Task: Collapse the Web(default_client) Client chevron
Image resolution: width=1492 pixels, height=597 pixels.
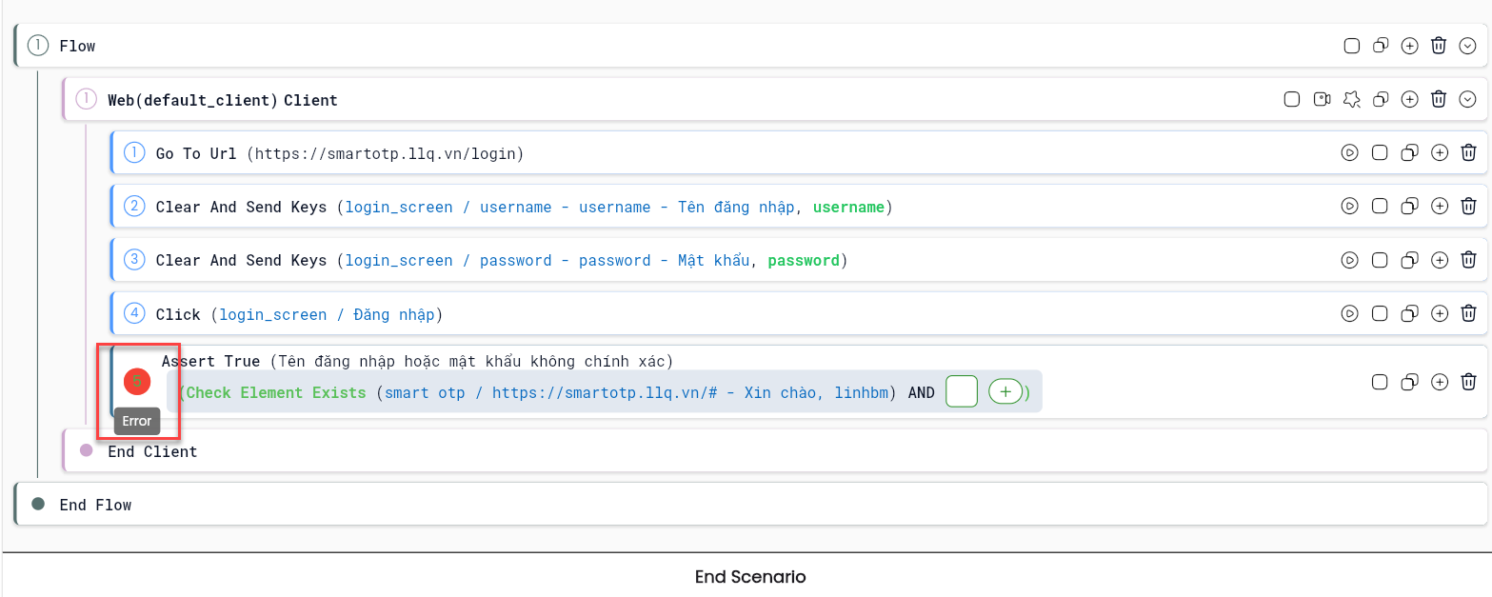Action: coord(1468,99)
